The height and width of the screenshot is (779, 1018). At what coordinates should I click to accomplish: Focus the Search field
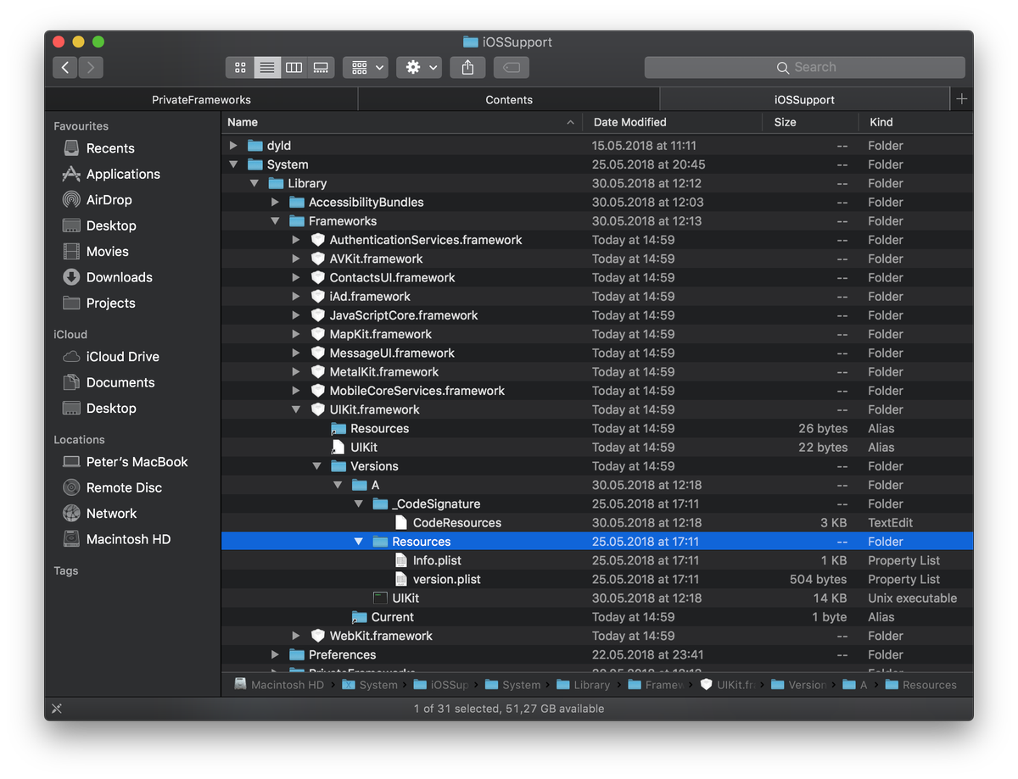click(x=804, y=67)
